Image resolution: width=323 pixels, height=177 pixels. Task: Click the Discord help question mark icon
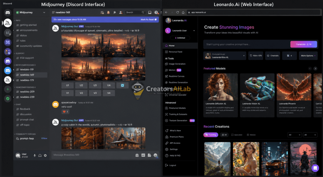(156, 13)
